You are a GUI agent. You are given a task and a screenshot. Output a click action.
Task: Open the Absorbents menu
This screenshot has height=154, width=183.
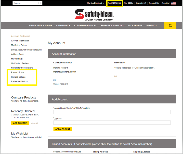63,25
